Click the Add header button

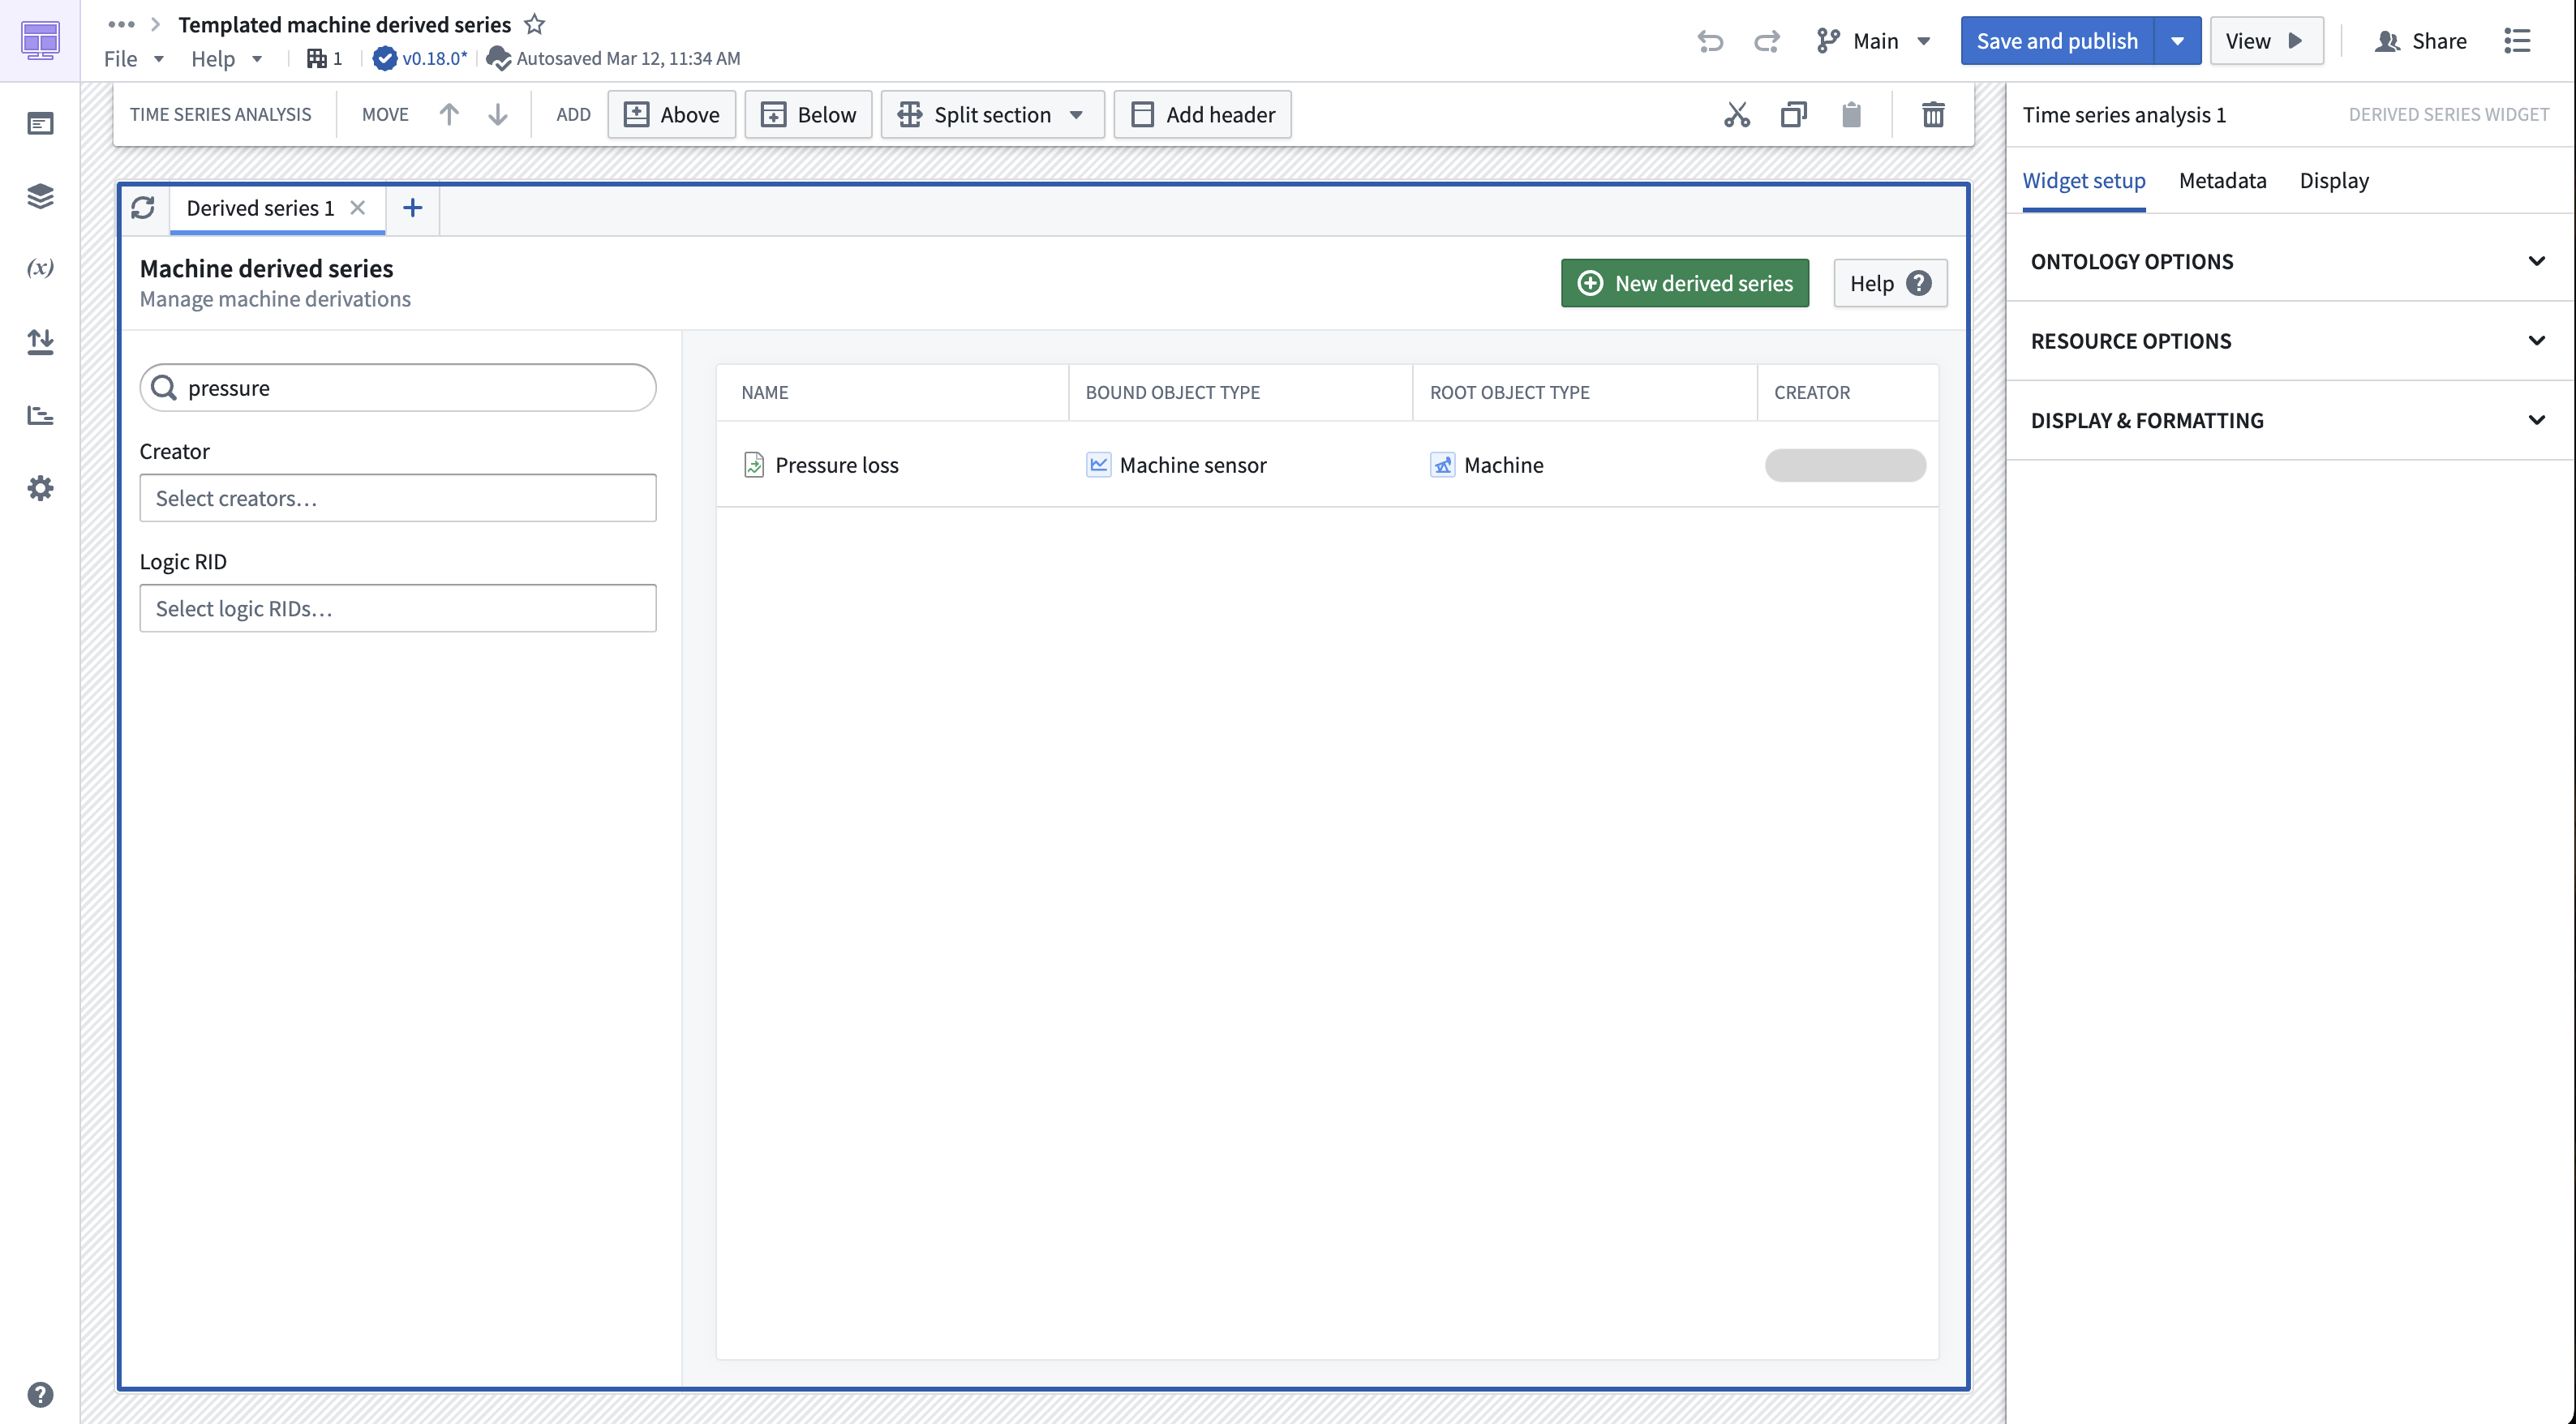tap(1202, 114)
